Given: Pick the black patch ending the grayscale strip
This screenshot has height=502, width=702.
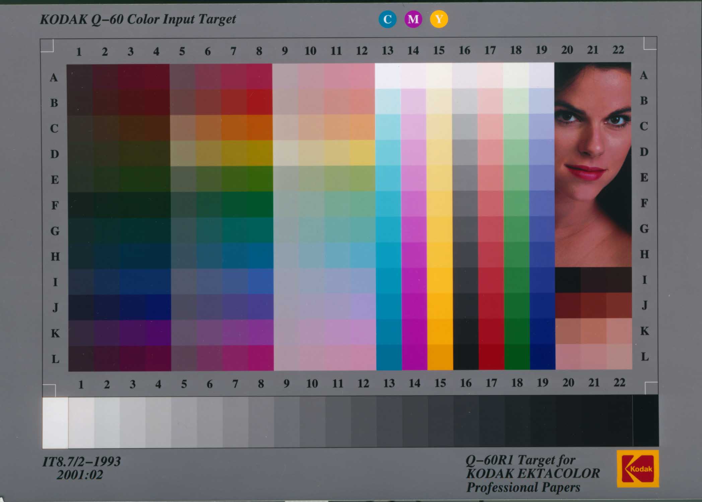Looking at the screenshot, I should point(646,420).
